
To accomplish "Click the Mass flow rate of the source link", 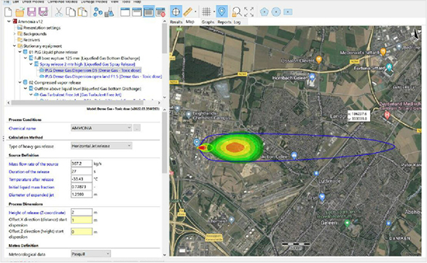I will (x=34, y=164).
